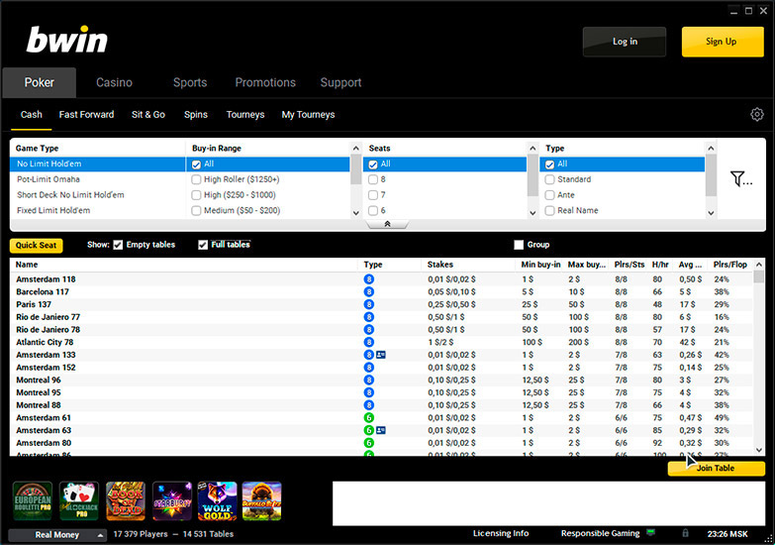Click the 8-seat icon for Amsterdam 118

tap(369, 279)
